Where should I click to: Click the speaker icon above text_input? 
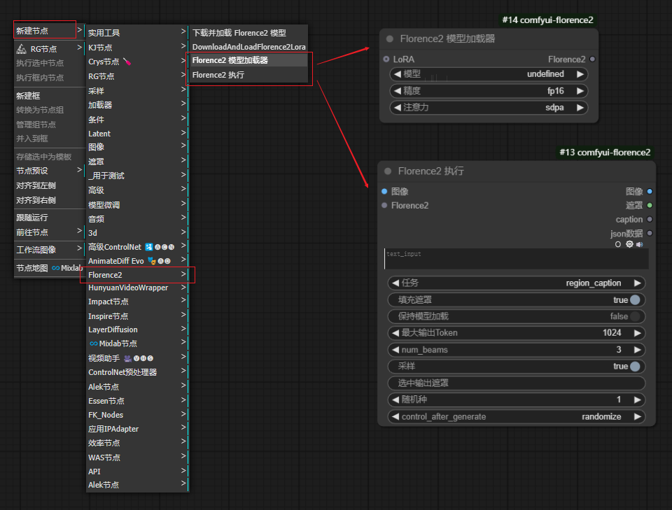pyautogui.click(x=639, y=244)
